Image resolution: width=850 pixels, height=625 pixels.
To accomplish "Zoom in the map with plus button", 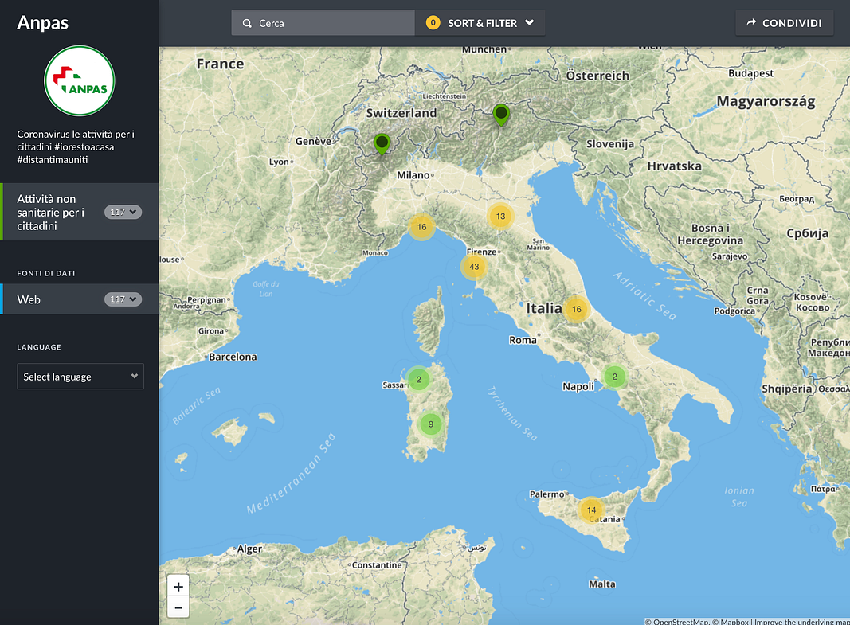I will (178, 587).
